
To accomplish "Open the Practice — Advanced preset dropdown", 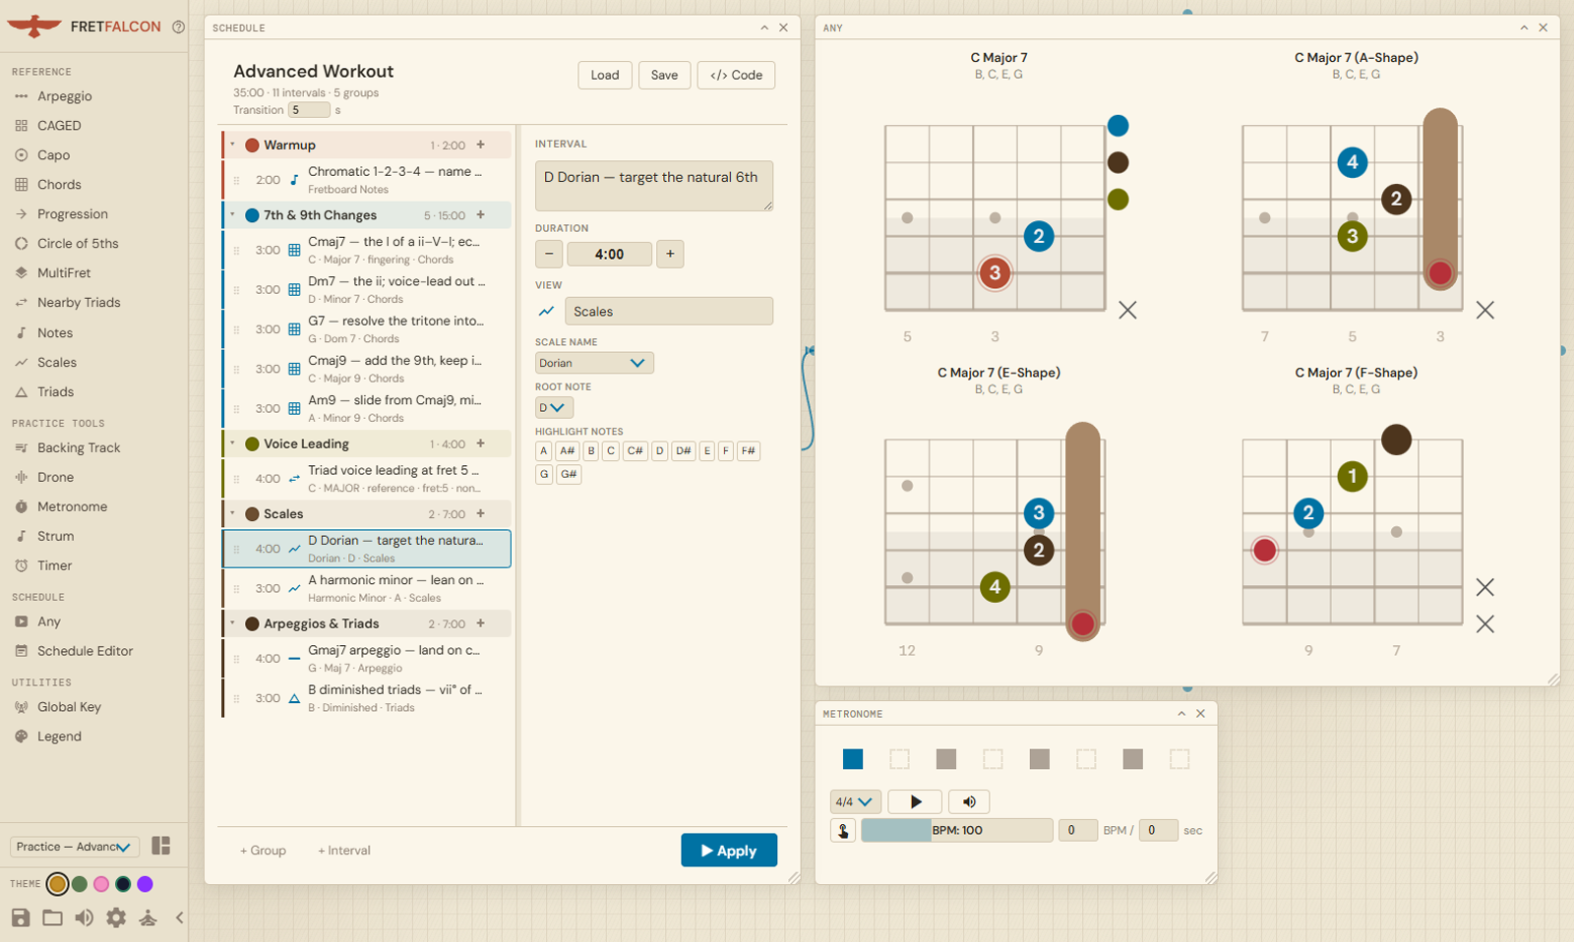I will (x=75, y=847).
